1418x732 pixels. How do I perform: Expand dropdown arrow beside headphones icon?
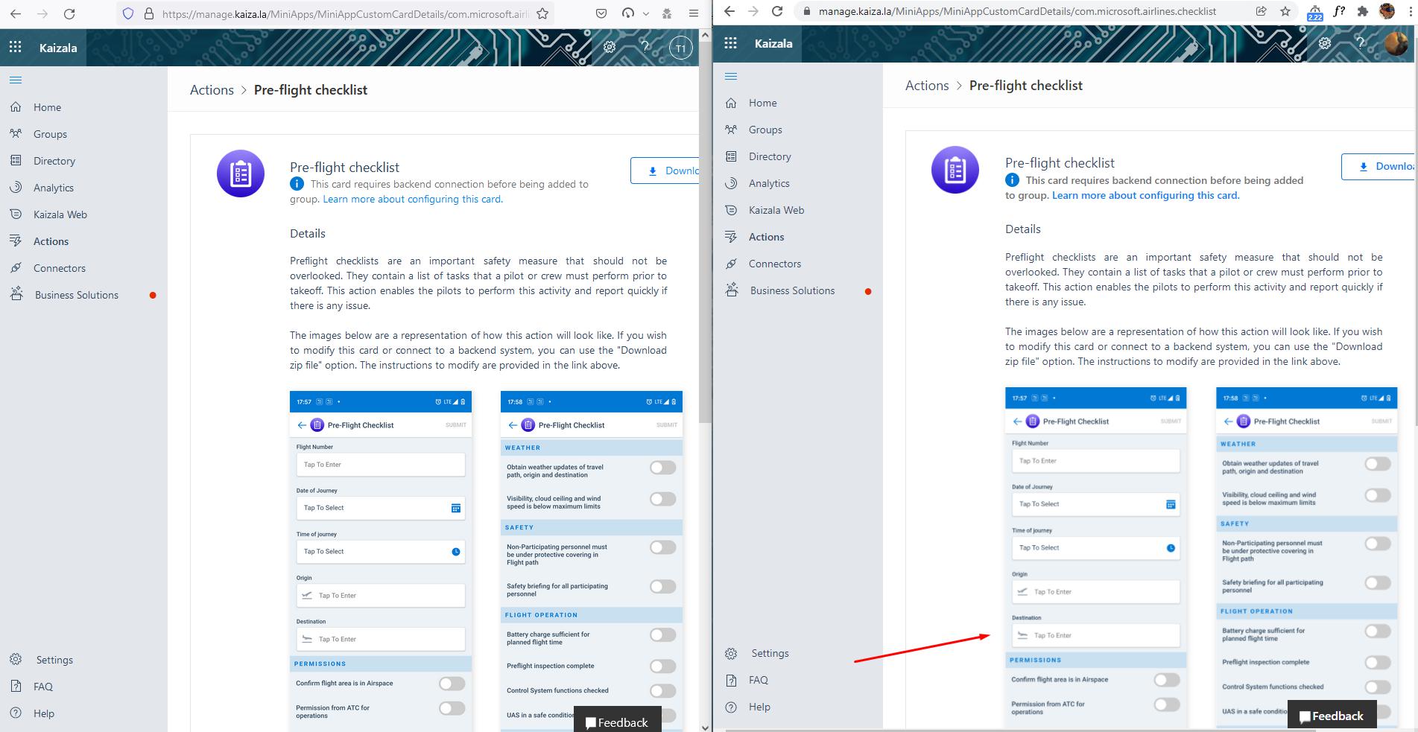click(645, 13)
